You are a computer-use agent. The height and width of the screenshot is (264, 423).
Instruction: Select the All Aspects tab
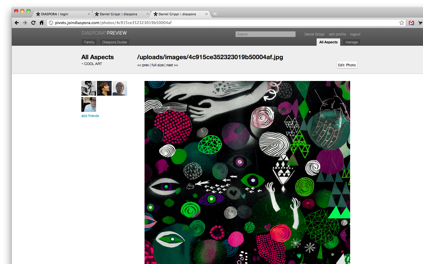pyautogui.click(x=328, y=42)
